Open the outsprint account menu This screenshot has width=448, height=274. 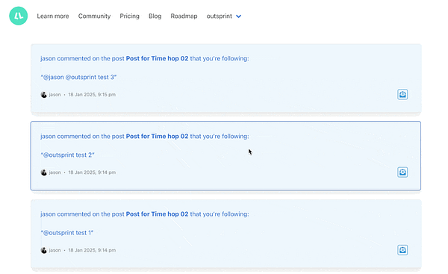point(224,16)
